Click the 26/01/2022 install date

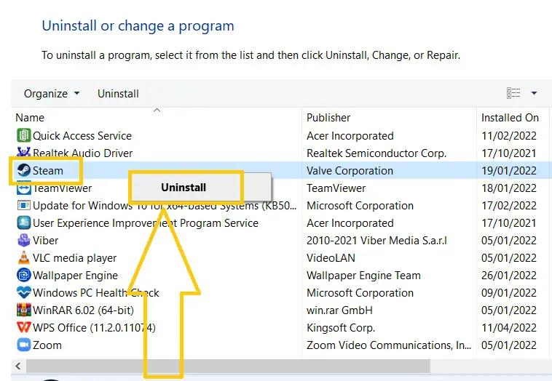pyautogui.click(x=509, y=275)
